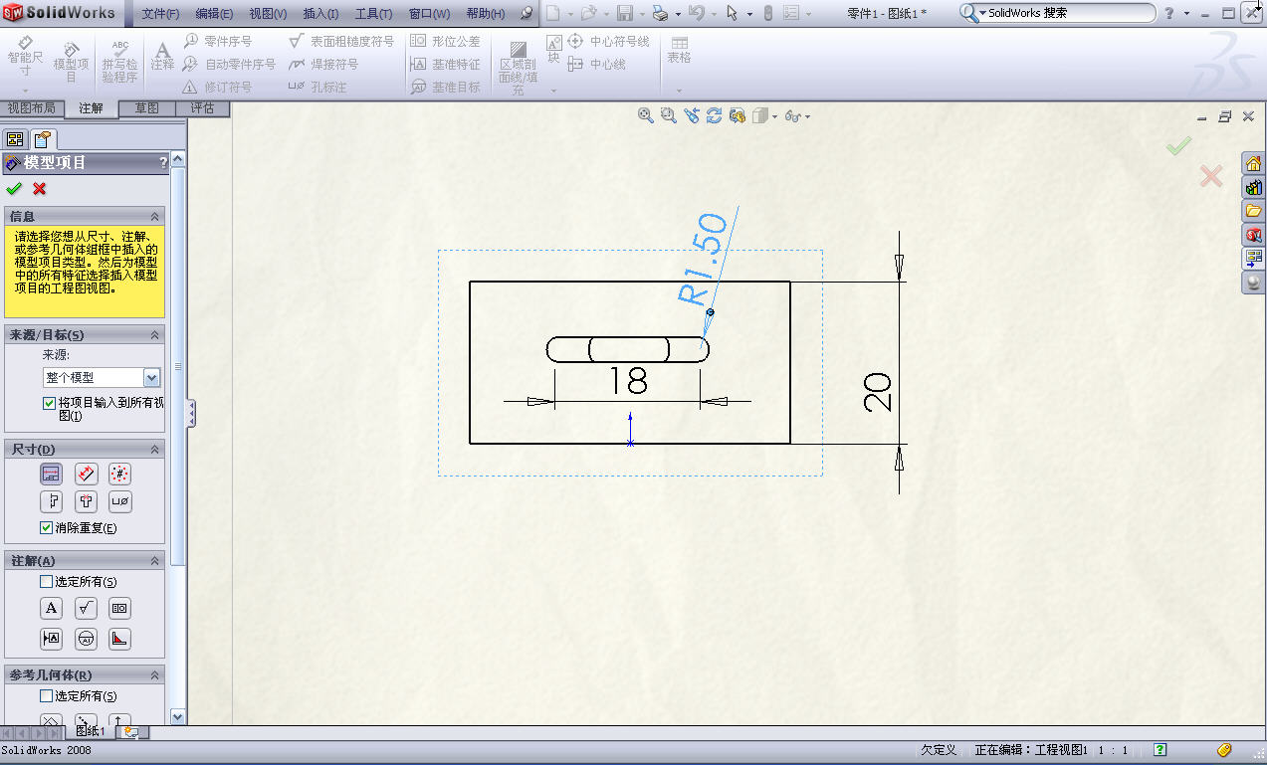The image size is (1267, 765).
Task: Click the panel collapse handle on divider
Action: click(191, 414)
